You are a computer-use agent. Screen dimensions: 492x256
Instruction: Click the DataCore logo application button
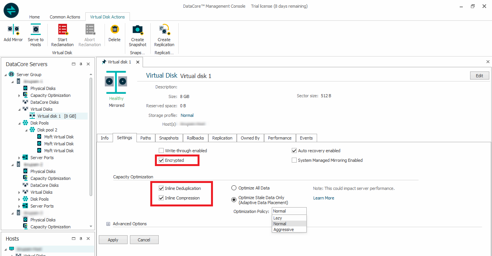[x=11, y=10]
